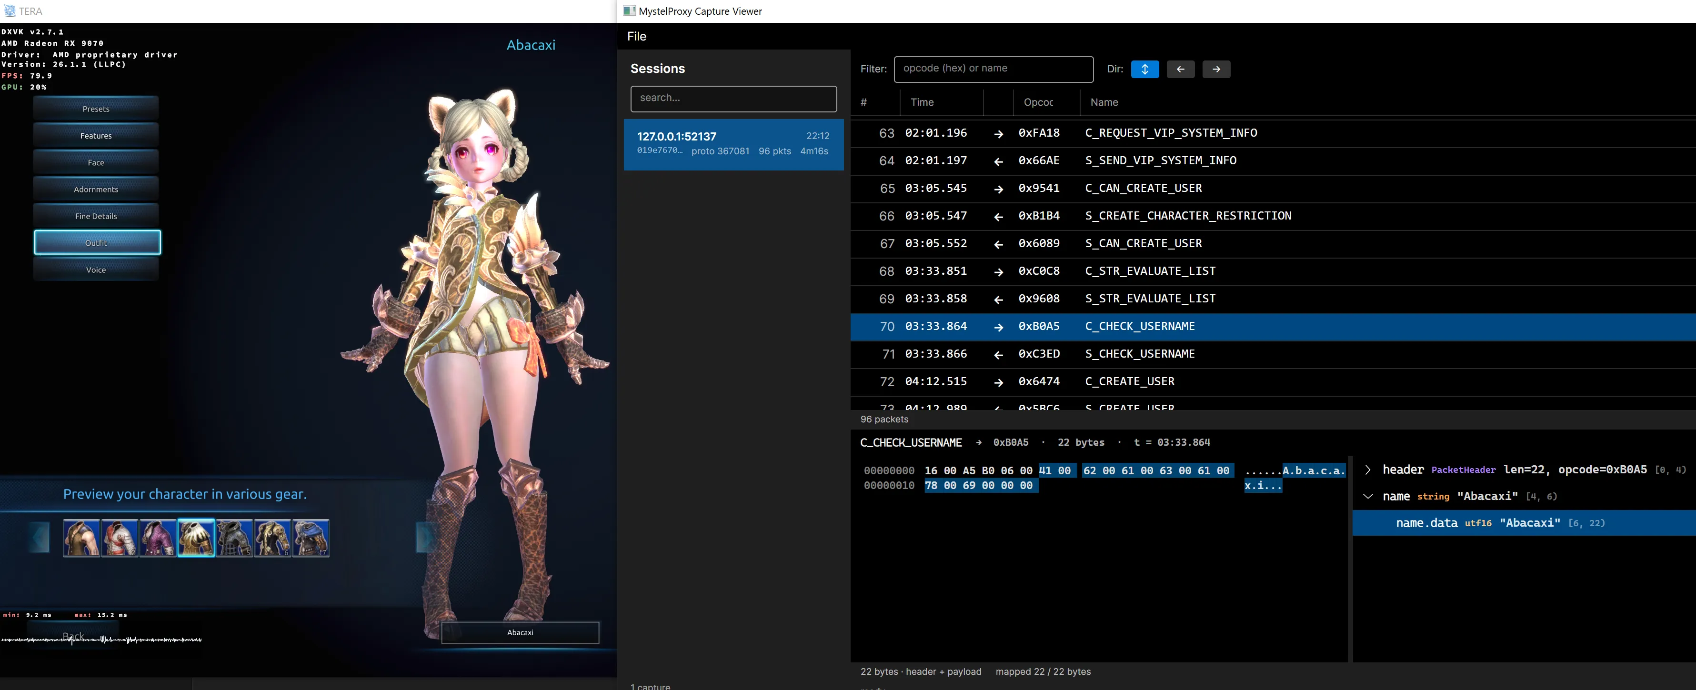Expand the header PacketHeader tree node
The height and width of the screenshot is (690, 1696).
(1367, 470)
